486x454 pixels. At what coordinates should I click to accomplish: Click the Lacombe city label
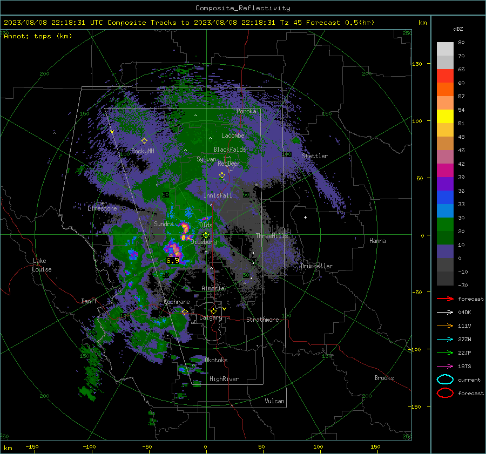[233, 135]
